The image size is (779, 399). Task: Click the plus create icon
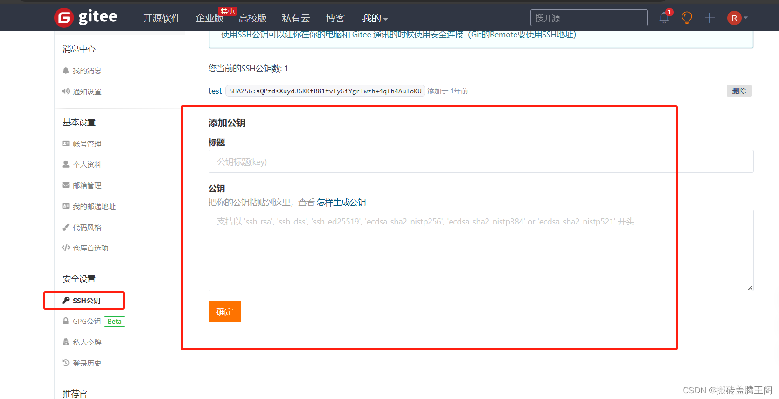coord(710,18)
